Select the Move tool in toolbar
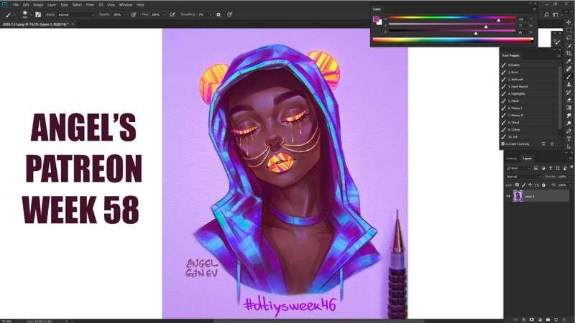575x323 pixels. [x=569, y=22]
